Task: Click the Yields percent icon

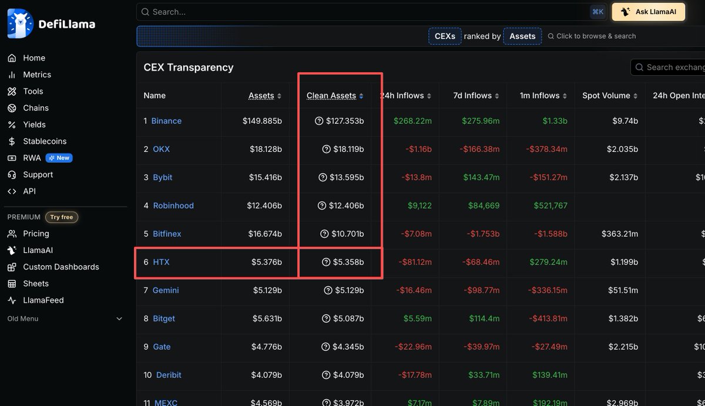Action: tap(12, 124)
